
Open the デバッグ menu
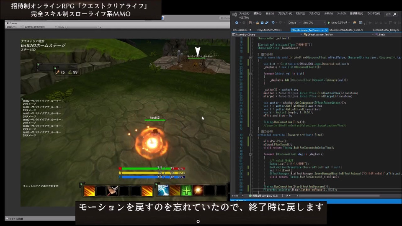[314, 13]
